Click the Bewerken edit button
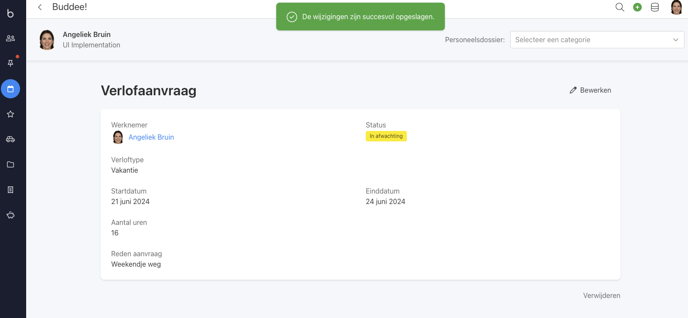Image resolution: width=688 pixels, height=318 pixels. pyautogui.click(x=590, y=90)
